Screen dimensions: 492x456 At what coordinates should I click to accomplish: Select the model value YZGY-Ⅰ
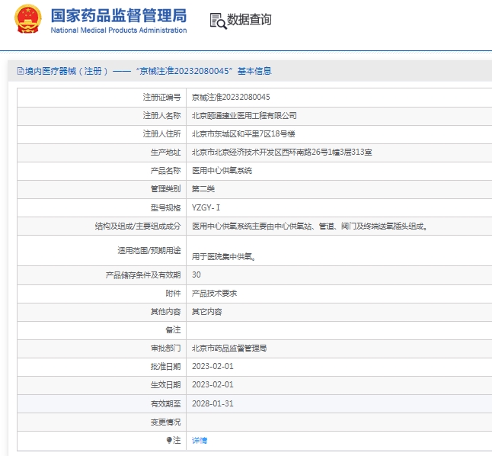click(x=206, y=207)
